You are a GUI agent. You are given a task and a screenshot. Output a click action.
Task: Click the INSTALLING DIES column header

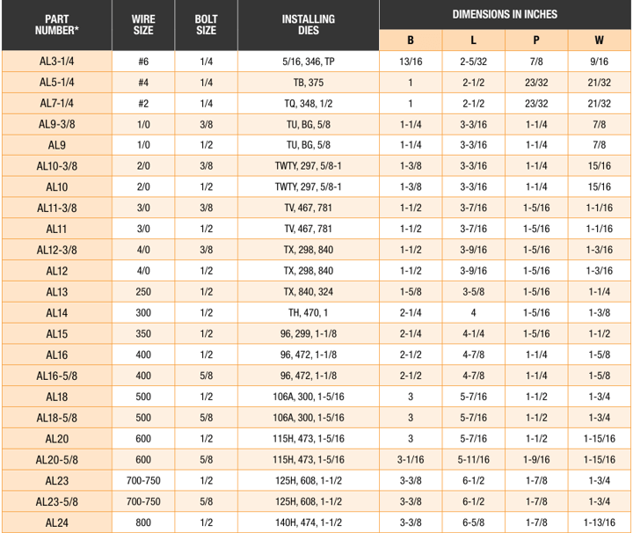coord(308,25)
